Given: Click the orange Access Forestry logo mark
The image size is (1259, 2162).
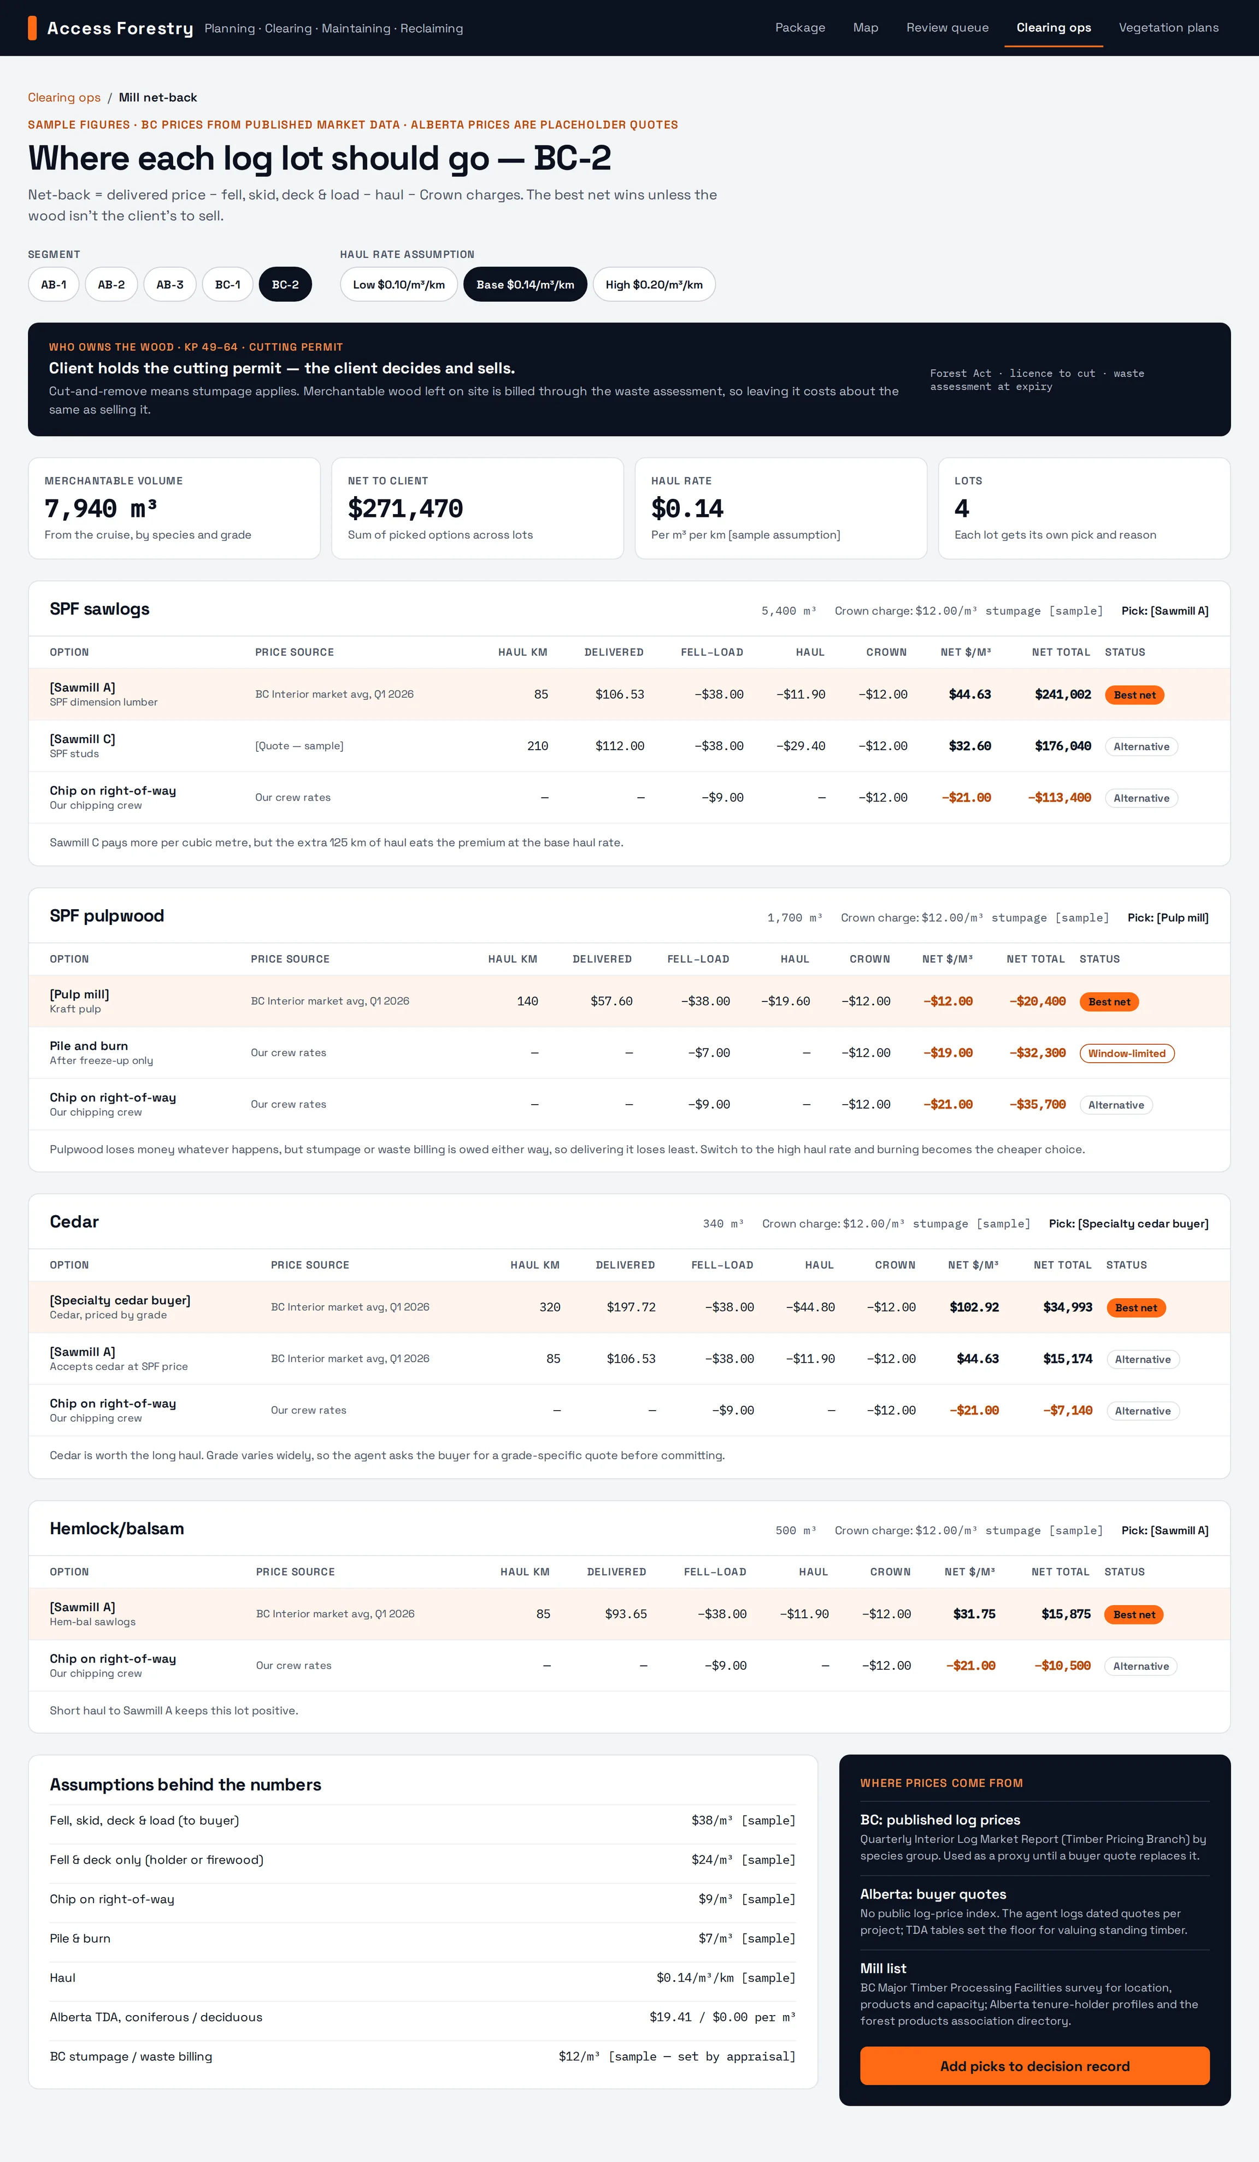Looking at the screenshot, I should point(32,28).
